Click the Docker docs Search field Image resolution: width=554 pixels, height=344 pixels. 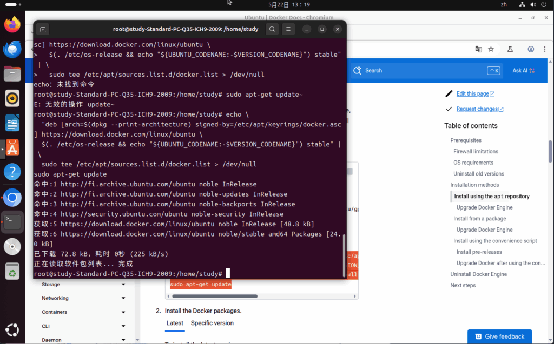click(426, 71)
